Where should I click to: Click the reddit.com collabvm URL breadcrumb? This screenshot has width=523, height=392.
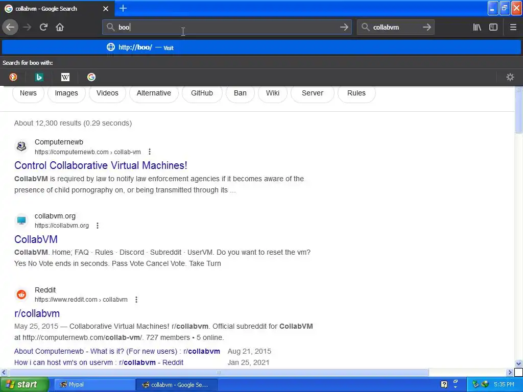click(81, 300)
